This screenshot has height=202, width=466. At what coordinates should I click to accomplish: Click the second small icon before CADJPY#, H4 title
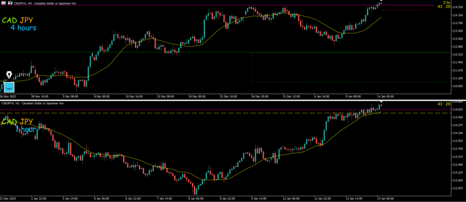(9, 2)
